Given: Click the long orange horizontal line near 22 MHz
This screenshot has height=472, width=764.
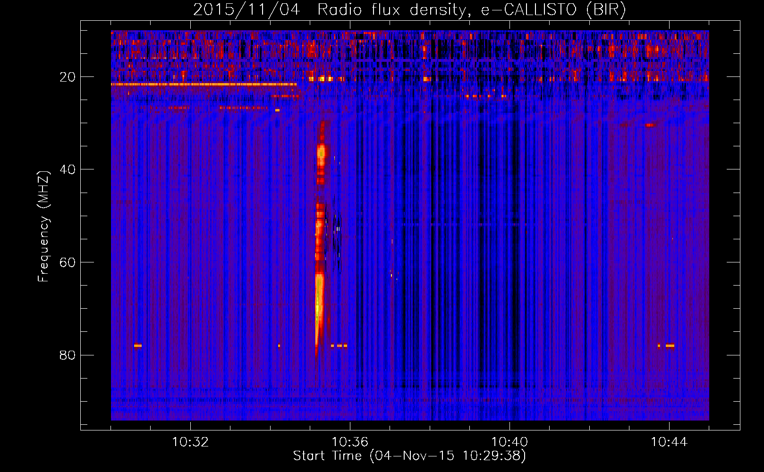Looking at the screenshot, I should [x=204, y=84].
